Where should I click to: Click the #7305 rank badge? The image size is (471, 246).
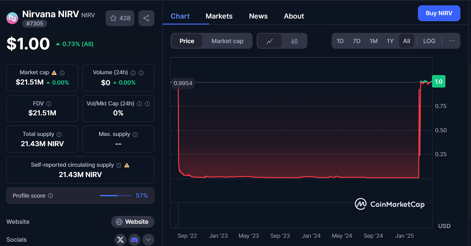[x=35, y=24]
